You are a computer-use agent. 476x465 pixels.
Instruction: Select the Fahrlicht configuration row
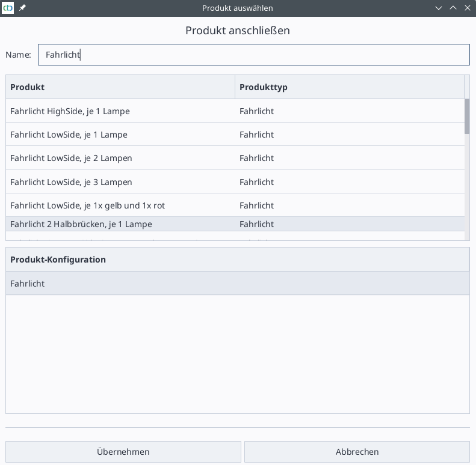(237, 284)
